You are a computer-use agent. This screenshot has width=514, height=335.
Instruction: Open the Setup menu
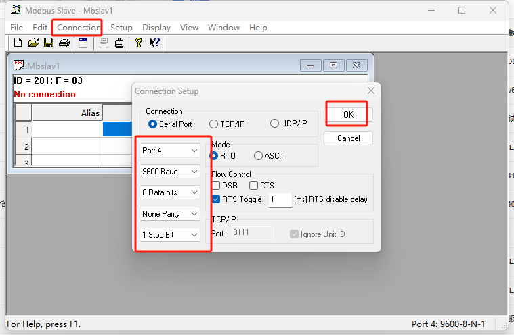coord(121,28)
